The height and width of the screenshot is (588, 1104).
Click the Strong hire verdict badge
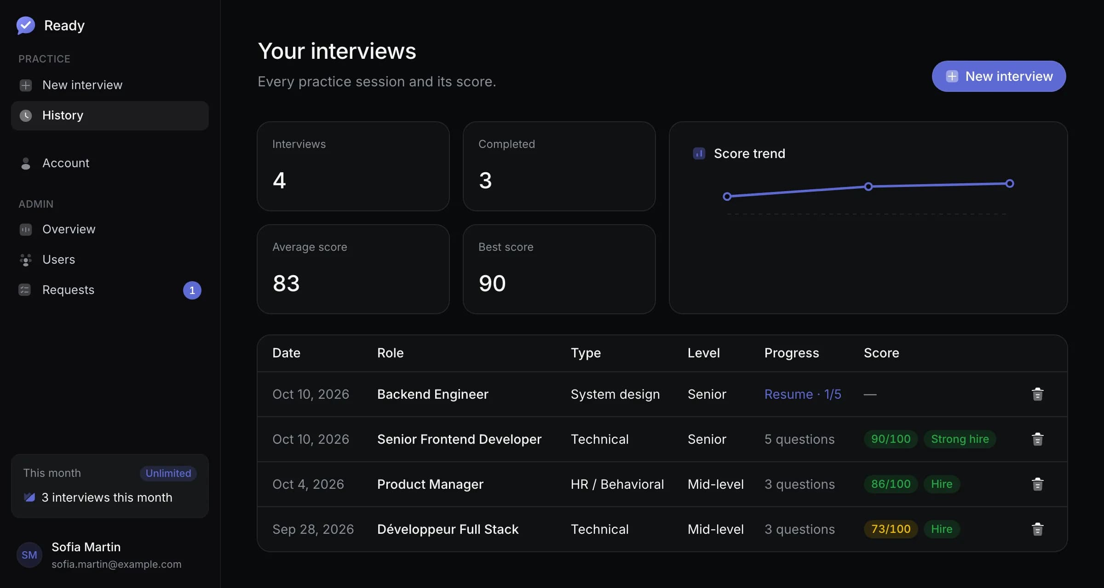point(960,439)
